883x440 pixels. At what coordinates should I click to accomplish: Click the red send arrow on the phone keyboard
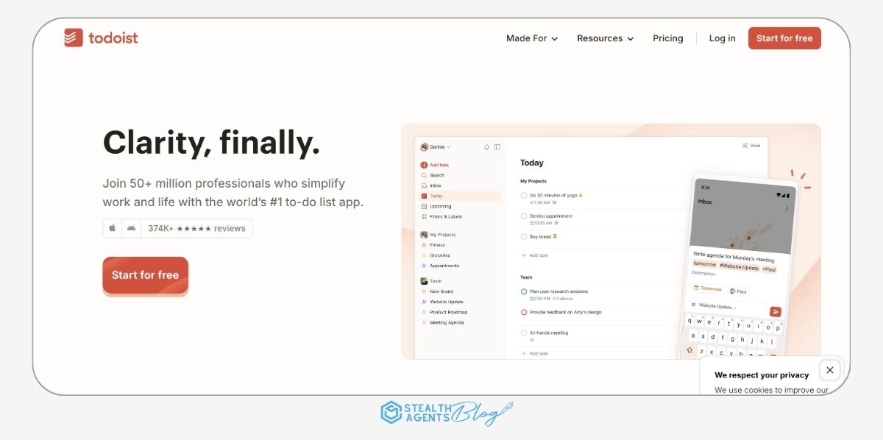[x=775, y=311]
